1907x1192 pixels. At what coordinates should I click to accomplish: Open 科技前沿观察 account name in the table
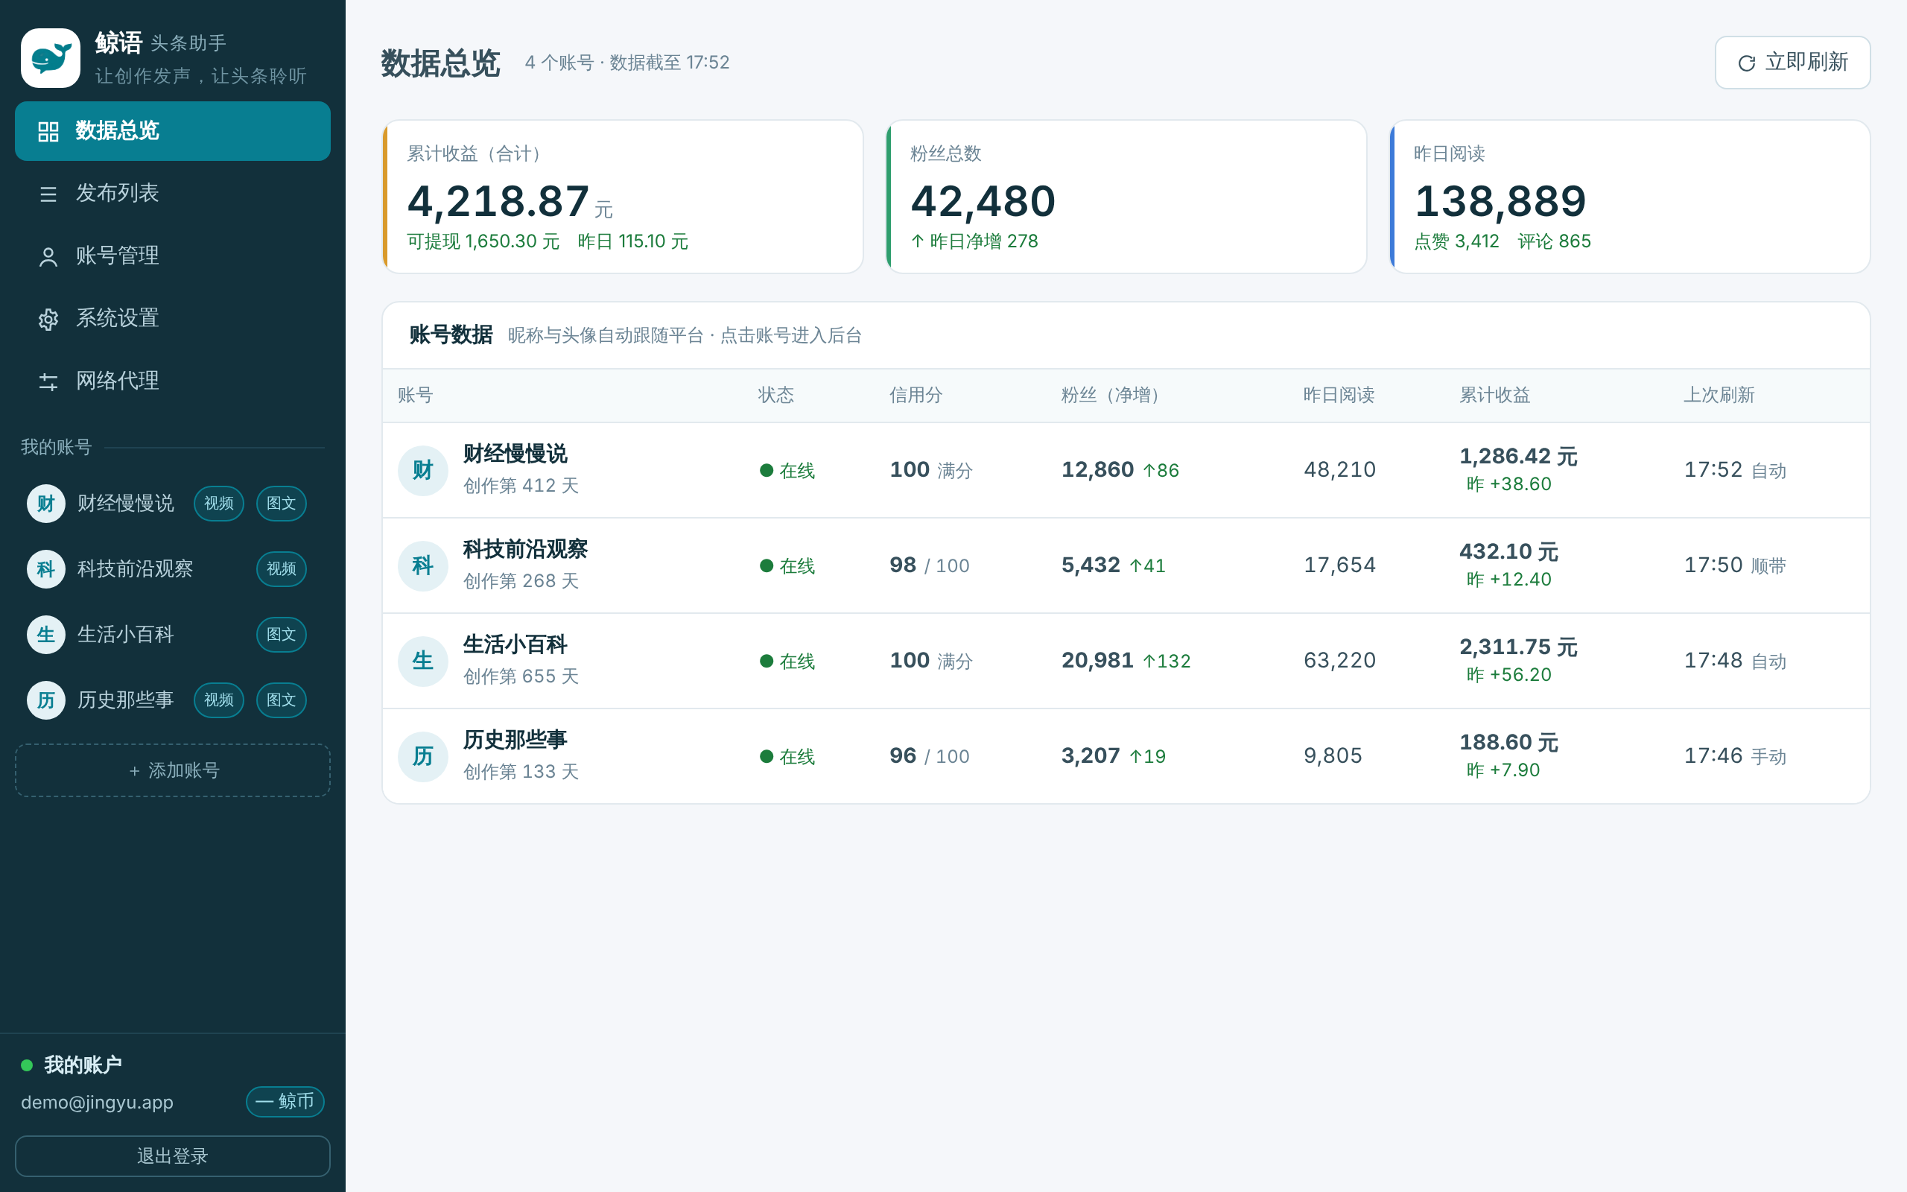pyautogui.click(x=525, y=550)
